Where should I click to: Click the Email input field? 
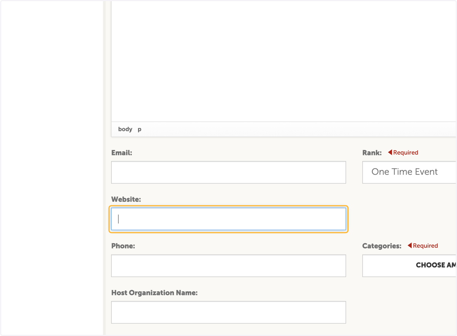tap(228, 172)
